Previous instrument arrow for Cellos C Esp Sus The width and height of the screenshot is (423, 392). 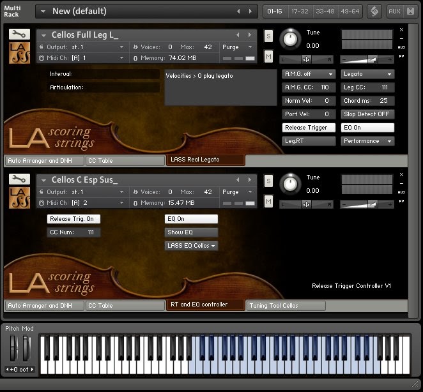click(x=238, y=180)
